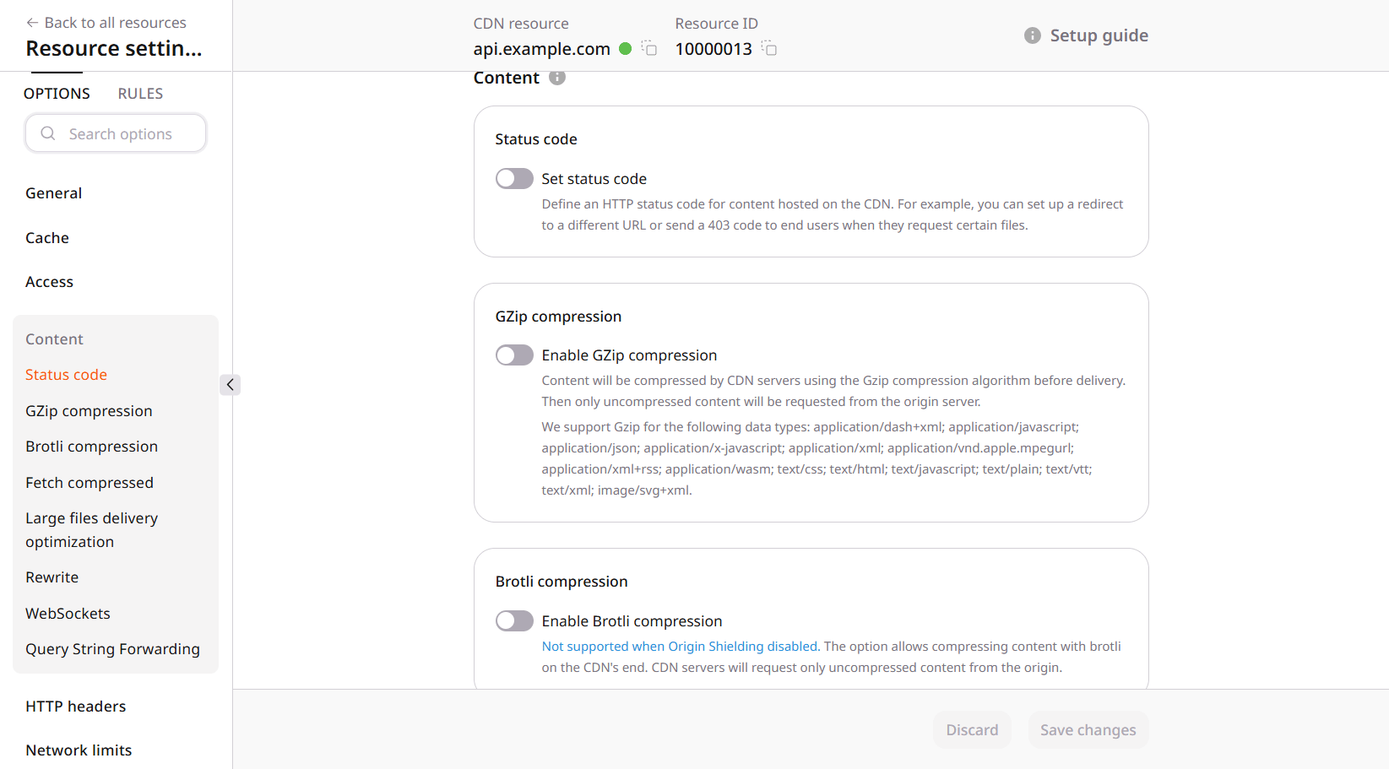Viewport: 1389px width, 769px height.
Task: Click the Search options input field
Action: pyautogui.click(x=116, y=133)
